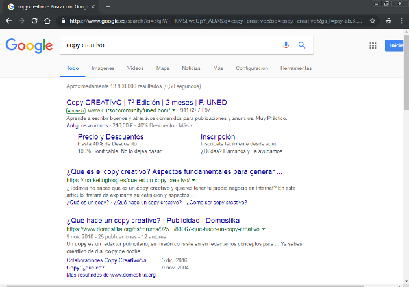Image resolution: width=409 pixels, height=287 pixels.
Task: Click the browser forward arrow
Action: coord(21,21)
